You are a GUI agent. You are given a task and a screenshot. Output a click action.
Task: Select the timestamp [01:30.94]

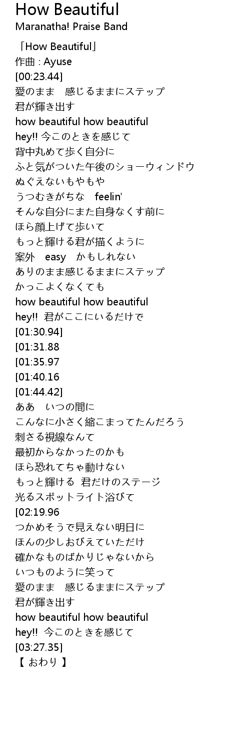point(39,332)
